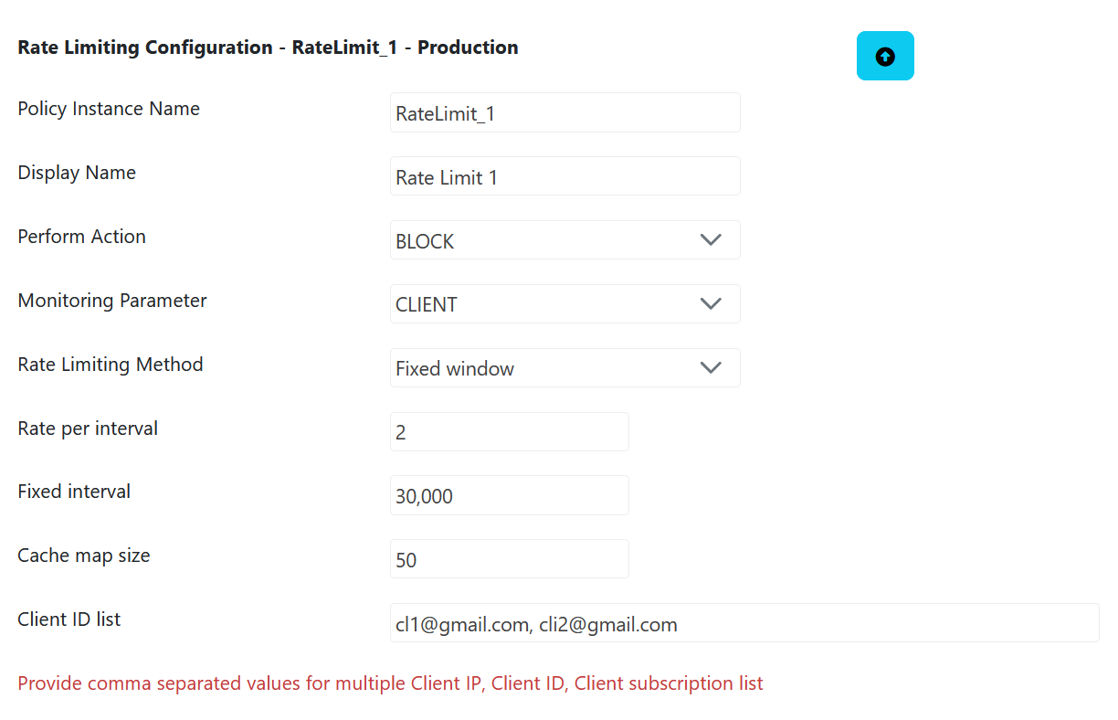The image size is (1118, 720).
Task: Click the Rate Limiting Configuration heading
Action: (x=269, y=48)
